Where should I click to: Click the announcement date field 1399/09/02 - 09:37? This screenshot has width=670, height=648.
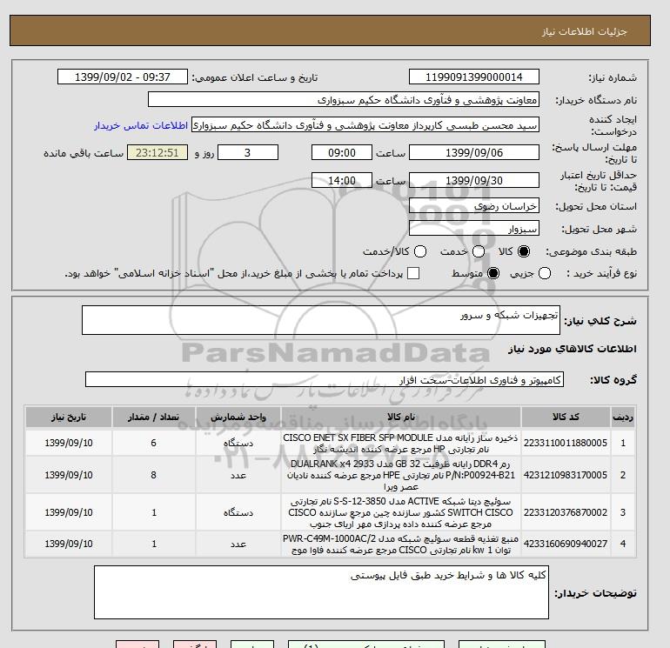123,77
